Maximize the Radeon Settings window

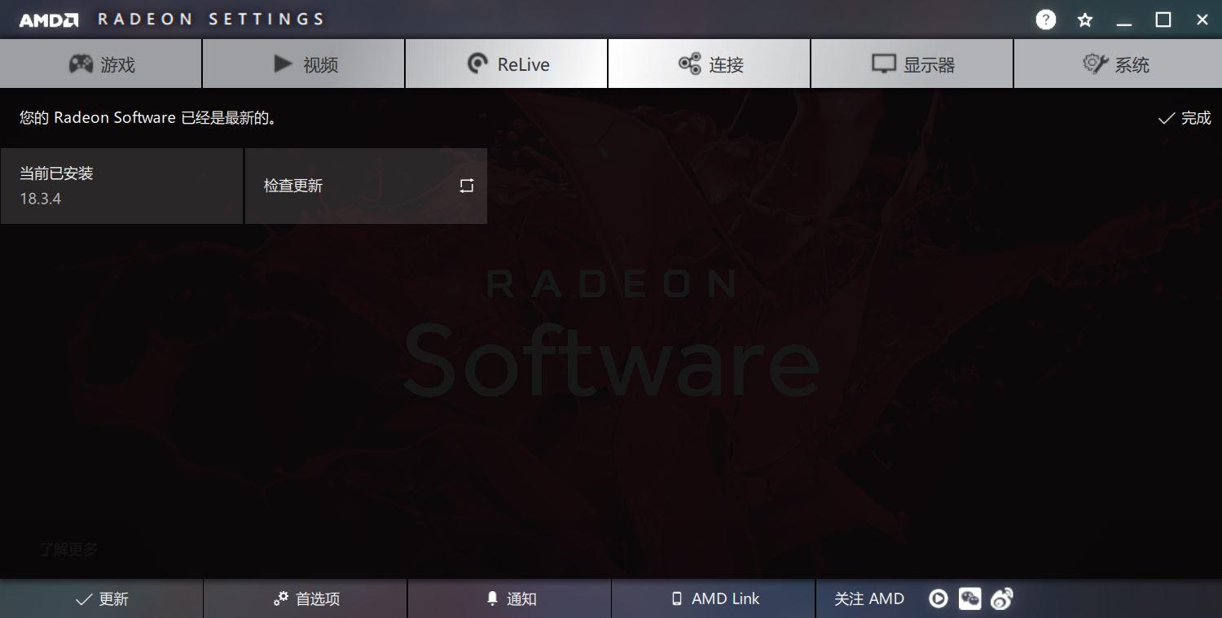(1163, 20)
